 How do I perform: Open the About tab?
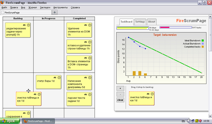[152, 22]
